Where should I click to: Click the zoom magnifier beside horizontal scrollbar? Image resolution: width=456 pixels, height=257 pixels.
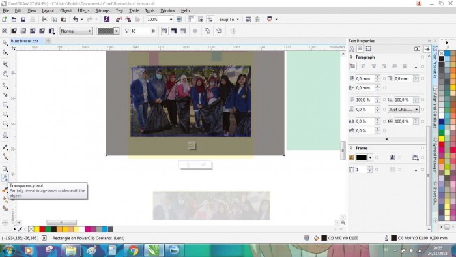(343, 223)
